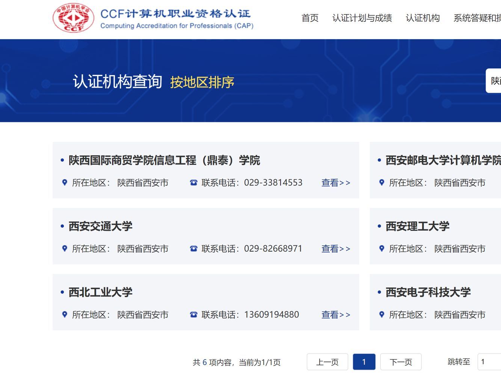Click the 跳转至 page number input
Screen dimensions: 501x381
pos(489,362)
